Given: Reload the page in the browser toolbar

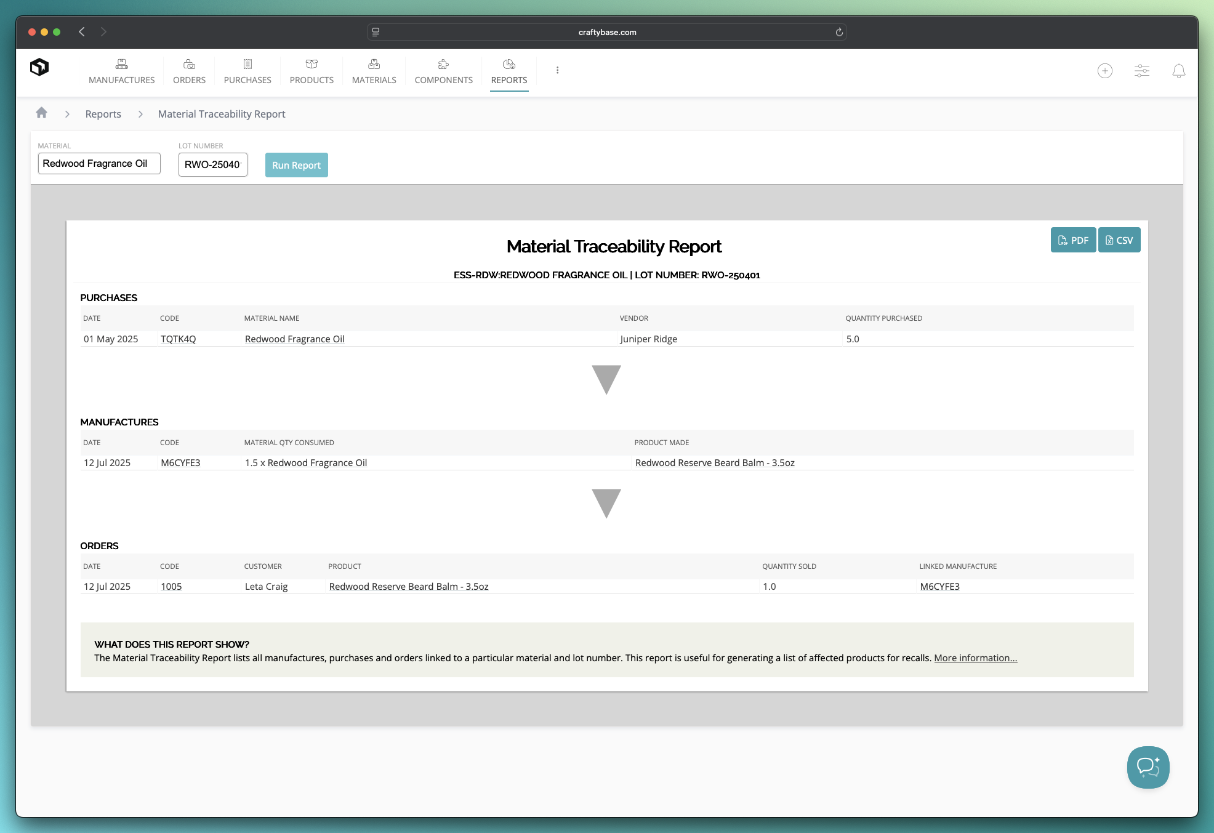Looking at the screenshot, I should click(838, 32).
